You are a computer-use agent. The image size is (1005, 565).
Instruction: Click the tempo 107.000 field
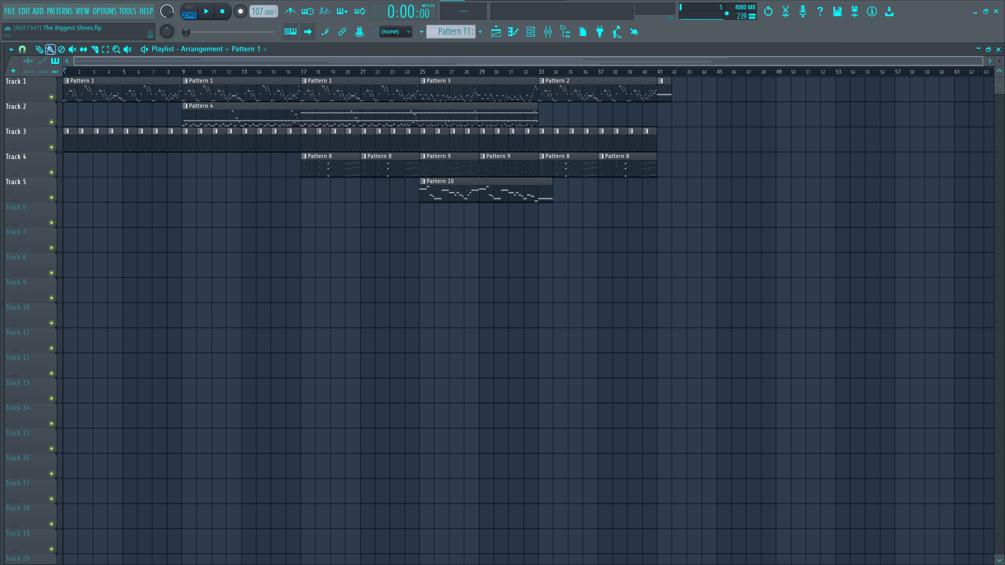pyautogui.click(x=263, y=12)
